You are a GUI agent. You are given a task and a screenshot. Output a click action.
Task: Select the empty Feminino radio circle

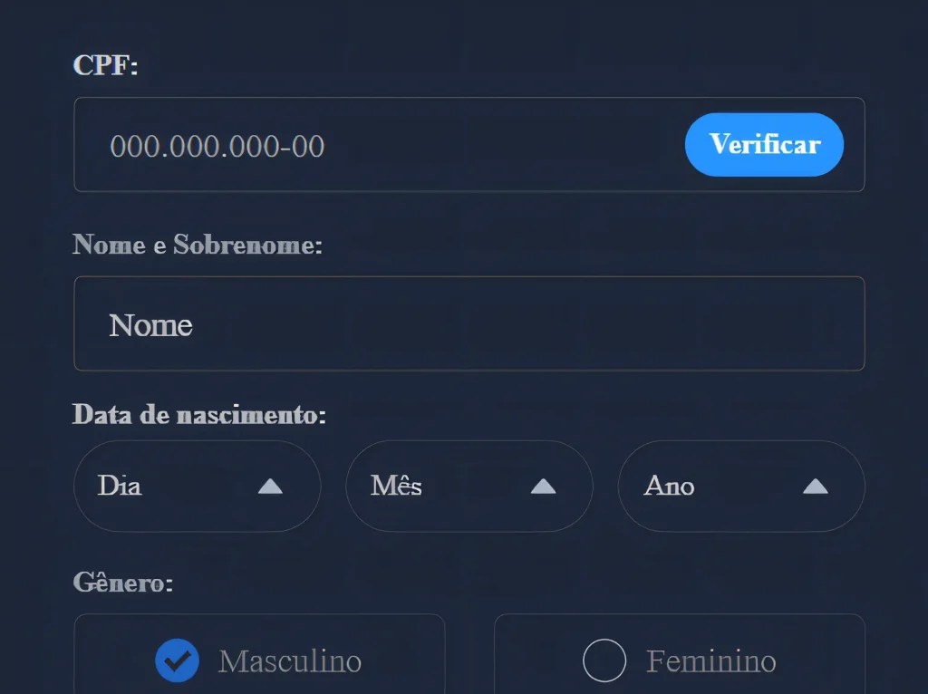(x=604, y=660)
